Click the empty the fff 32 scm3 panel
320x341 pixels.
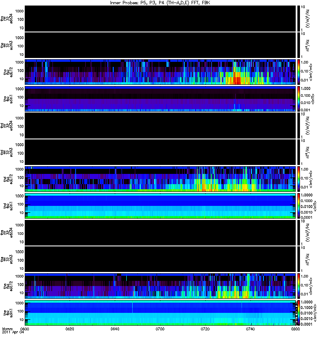coord(160,259)
